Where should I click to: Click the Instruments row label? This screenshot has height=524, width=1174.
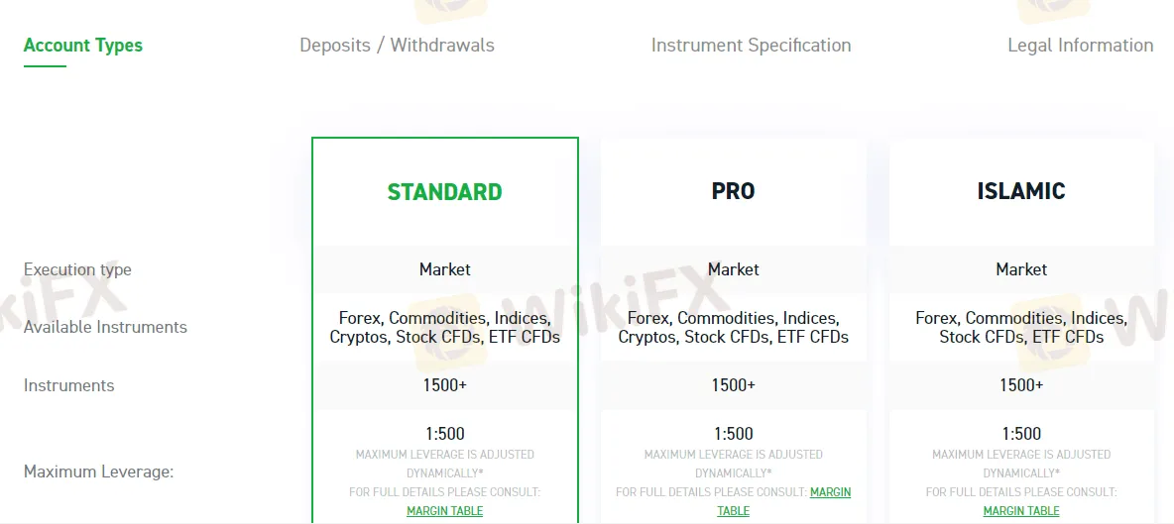pyautogui.click(x=68, y=385)
